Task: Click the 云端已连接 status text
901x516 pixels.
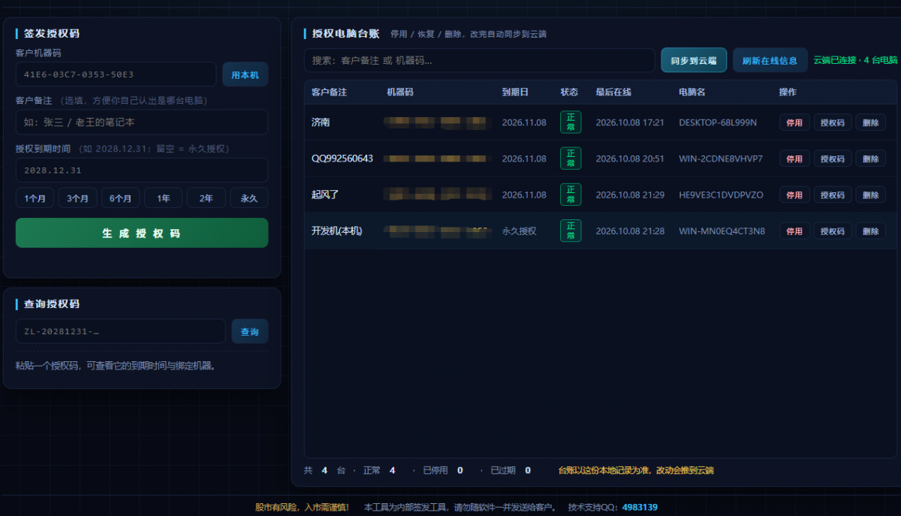Action: [855, 60]
